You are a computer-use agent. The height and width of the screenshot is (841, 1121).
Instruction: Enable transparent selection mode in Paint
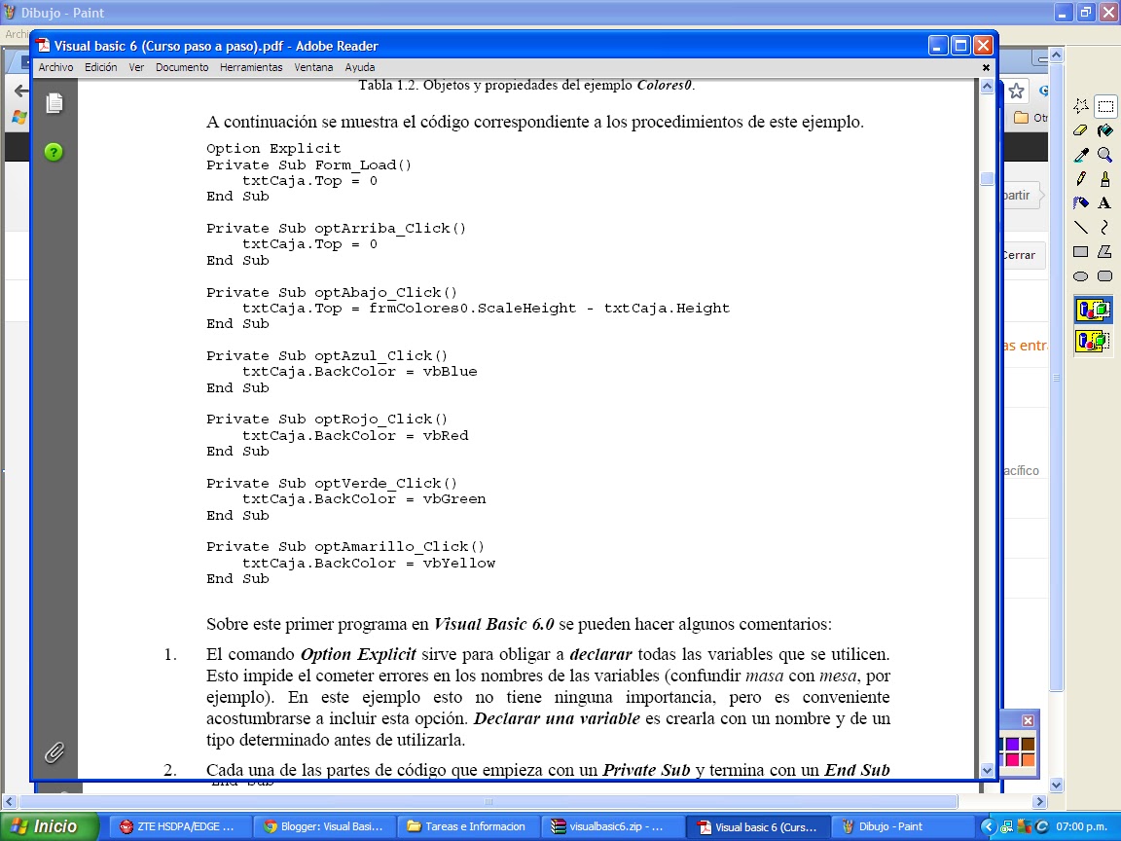pos(1092,342)
